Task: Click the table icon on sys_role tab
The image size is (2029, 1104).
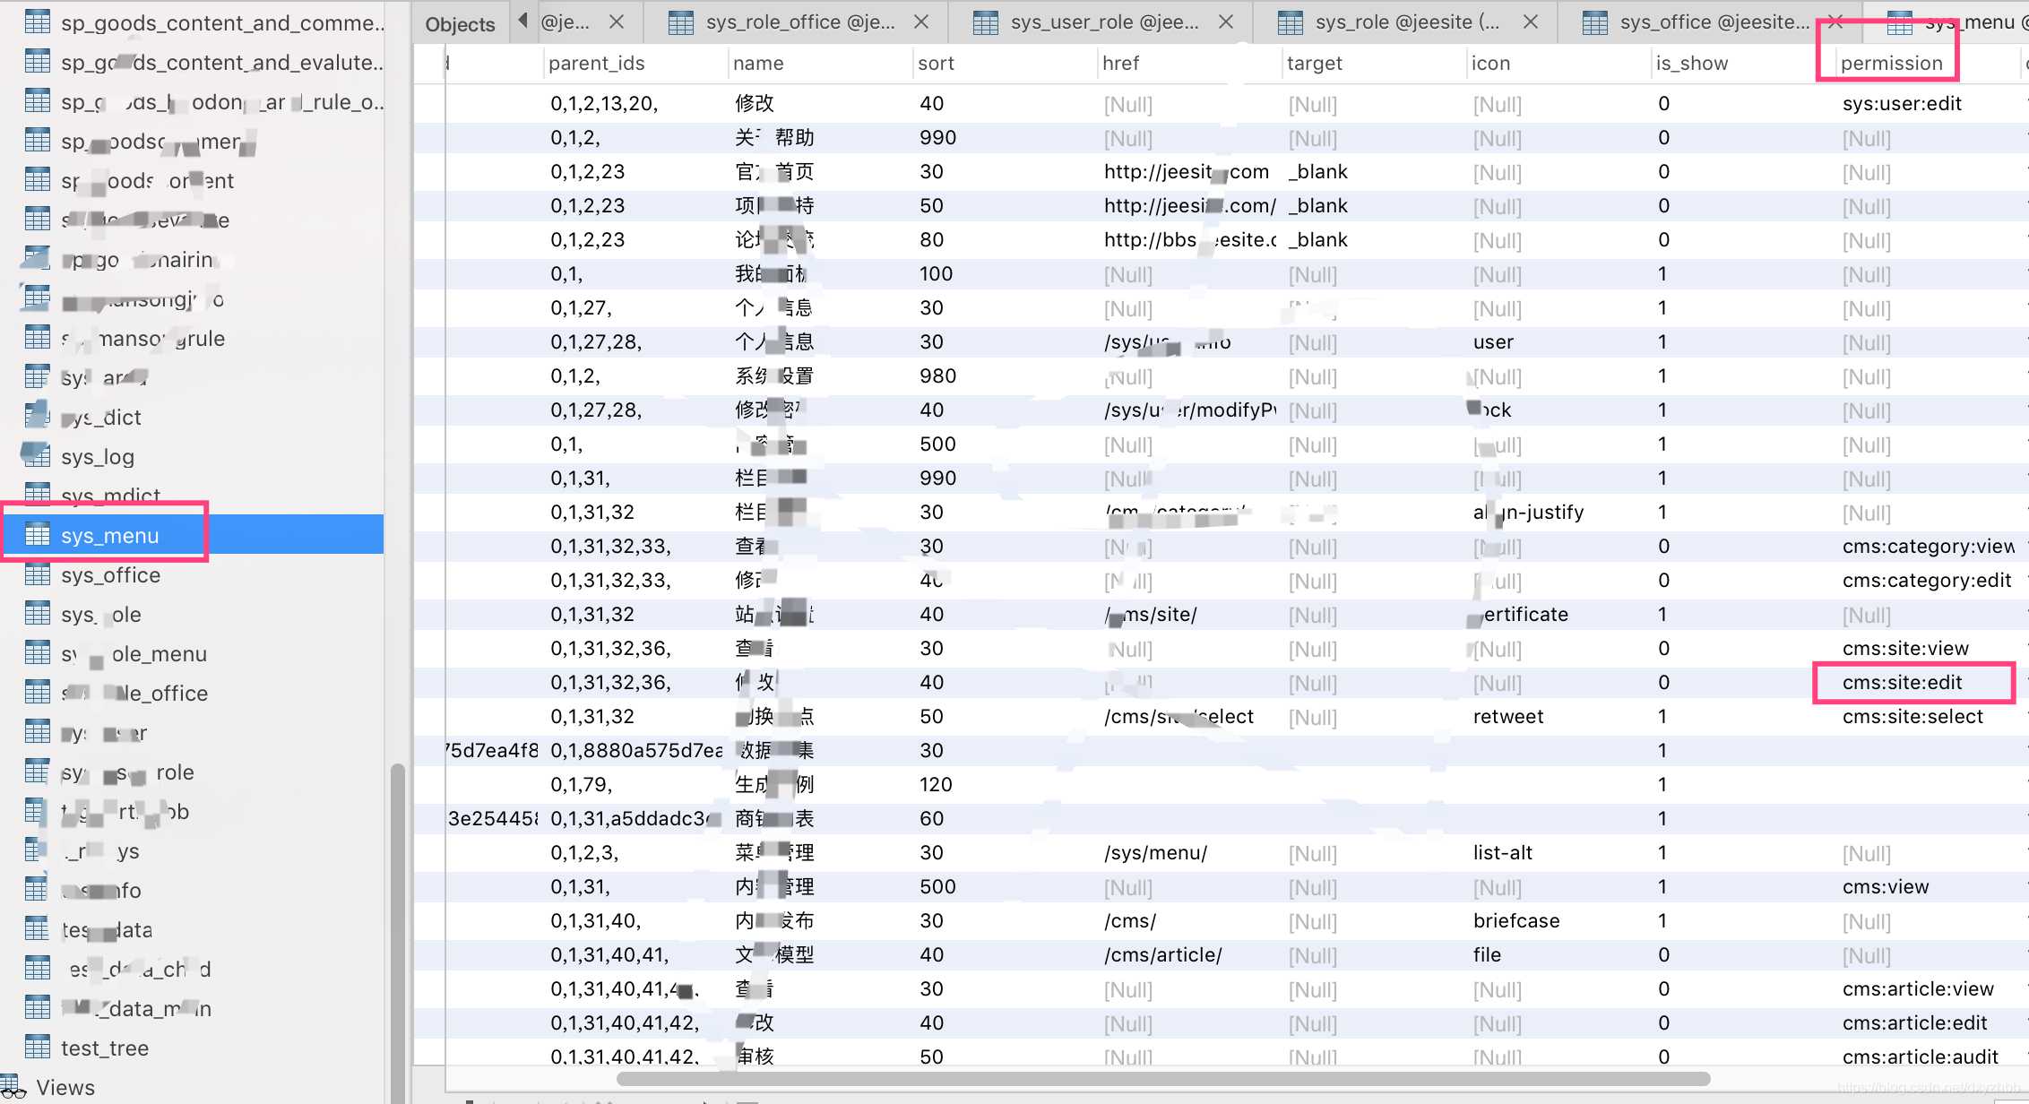Action: coord(1291,22)
